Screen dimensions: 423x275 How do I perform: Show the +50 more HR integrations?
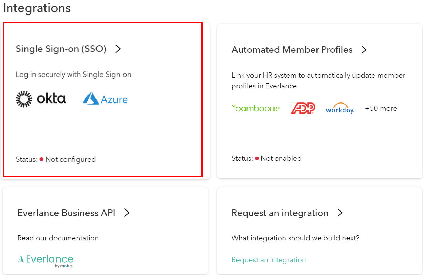coord(381,108)
